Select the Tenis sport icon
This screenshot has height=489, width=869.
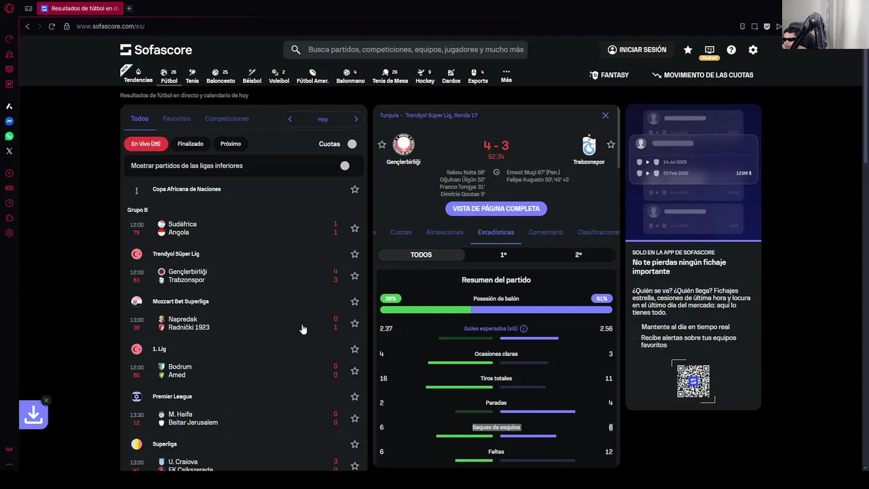click(x=192, y=76)
